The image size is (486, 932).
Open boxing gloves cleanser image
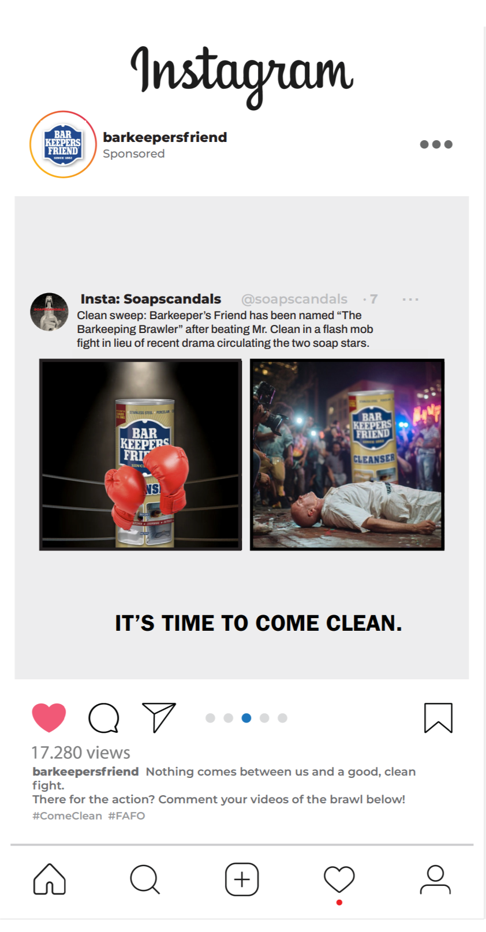click(x=140, y=455)
